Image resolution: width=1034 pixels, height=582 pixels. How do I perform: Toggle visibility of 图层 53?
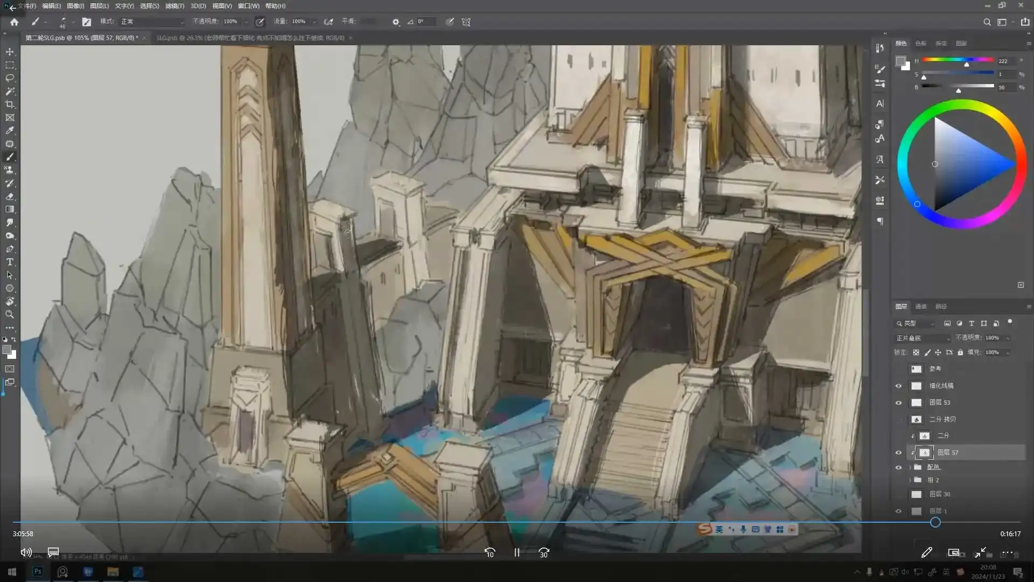pos(898,403)
